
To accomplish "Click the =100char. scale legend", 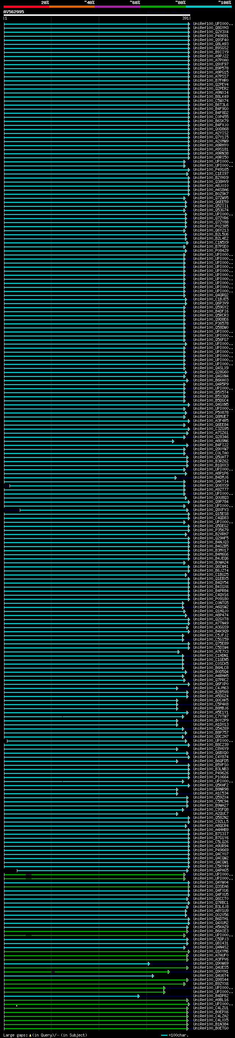I will tap(174, 1035).
